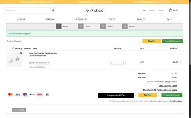Viewport: 191px width, 118px height.
Task: Click the Login link
Action: [144, 10]
